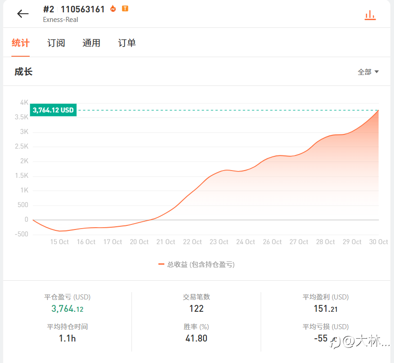Open the 订阅 tab

[x=56, y=43]
